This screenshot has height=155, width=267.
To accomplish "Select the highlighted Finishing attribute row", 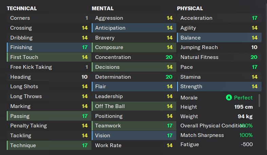I will tap(49, 47).
